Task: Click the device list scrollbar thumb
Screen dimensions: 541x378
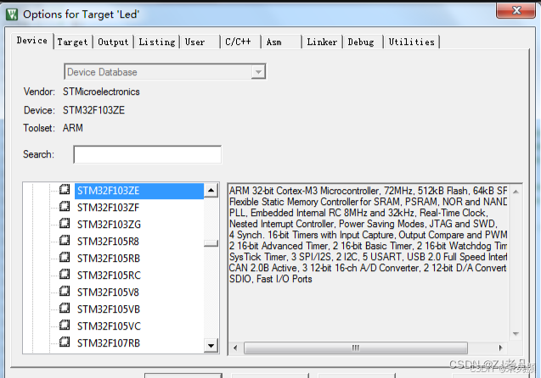Action: coord(211,243)
